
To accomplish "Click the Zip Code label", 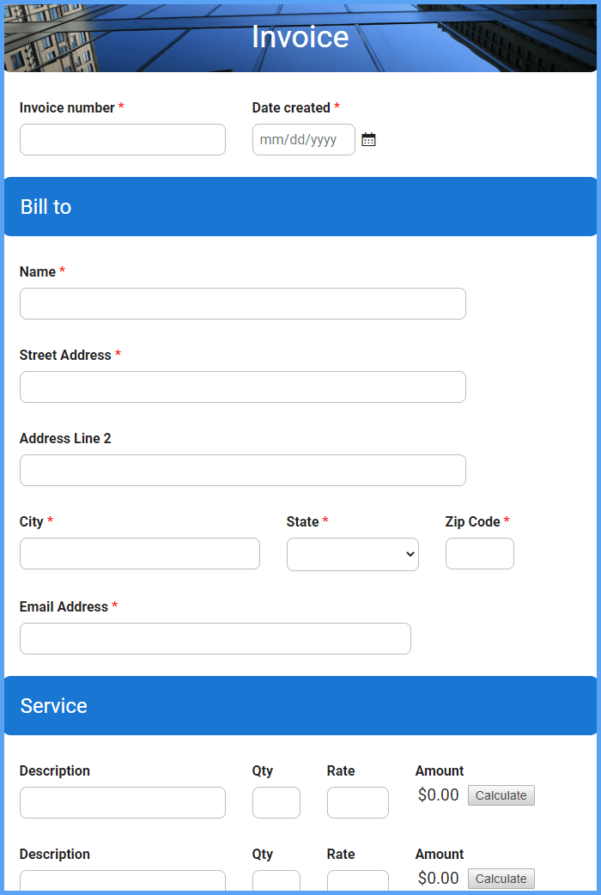I will [472, 521].
